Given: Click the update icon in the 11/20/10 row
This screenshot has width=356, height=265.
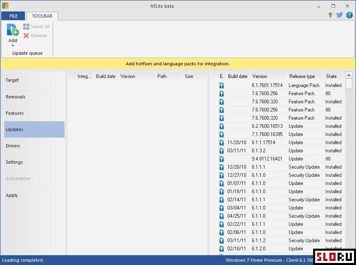Looking at the screenshot, I should coord(222,143).
